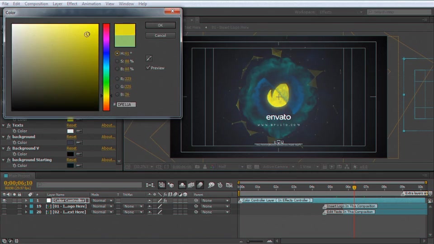Screen dimensions: 434x244
Task: Open the File menu
Action: click(5, 4)
